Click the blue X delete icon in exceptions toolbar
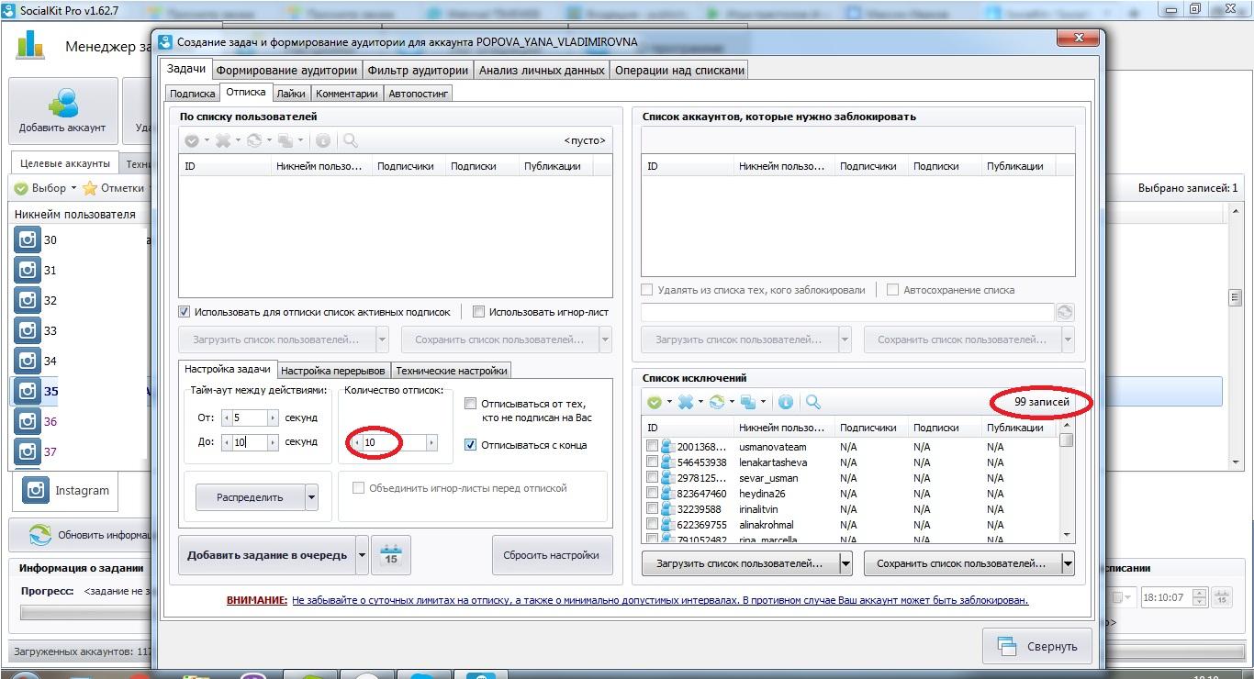The image size is (1254, 679). point(685,402)
